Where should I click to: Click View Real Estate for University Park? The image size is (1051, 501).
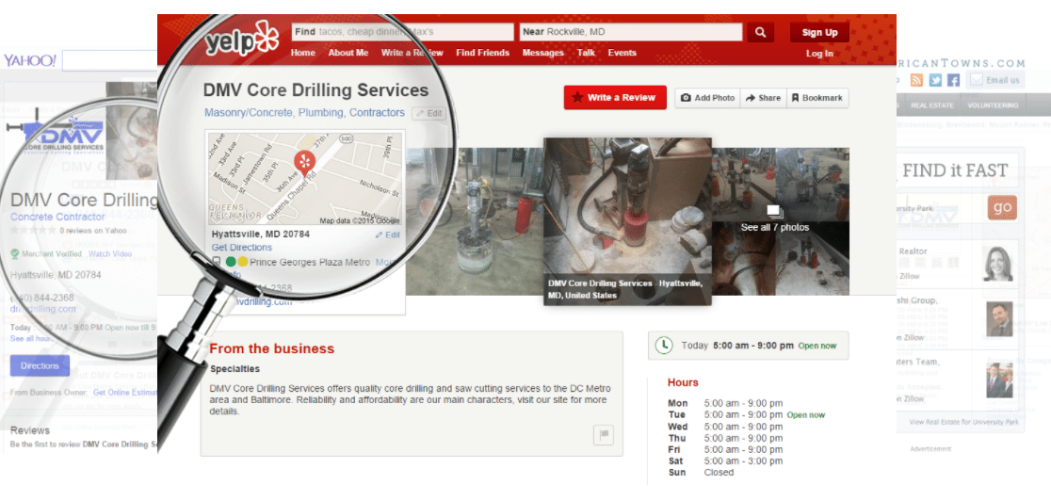(963, 423)
